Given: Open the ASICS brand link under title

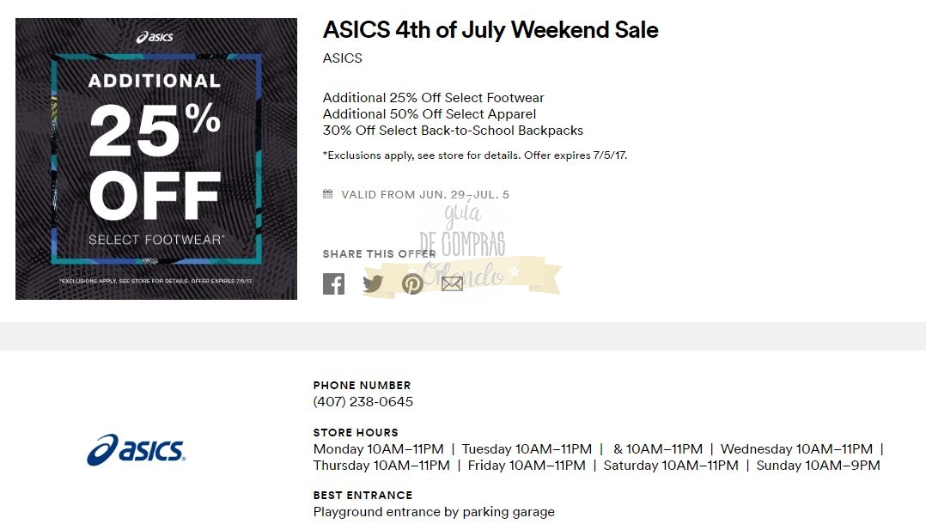Looking at the screenshot, I should click(342, 58).
